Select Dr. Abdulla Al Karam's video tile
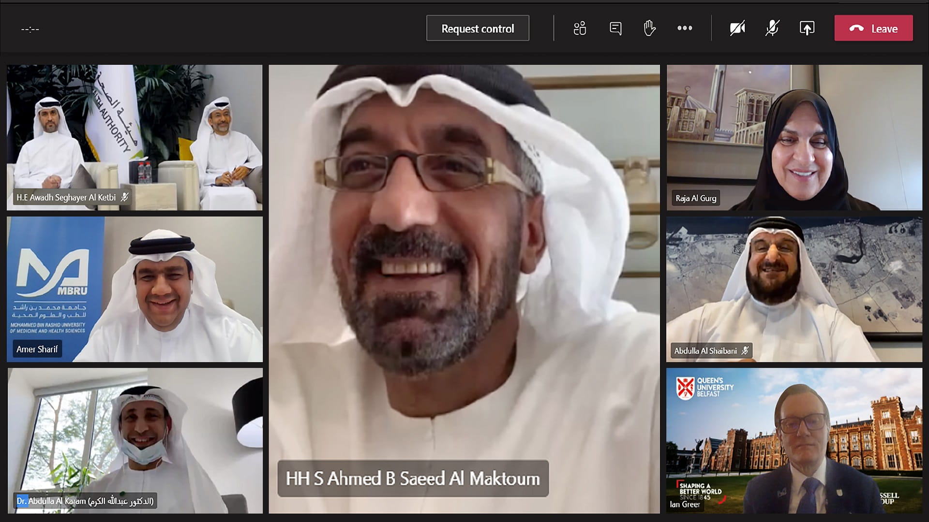 point(135,440)
